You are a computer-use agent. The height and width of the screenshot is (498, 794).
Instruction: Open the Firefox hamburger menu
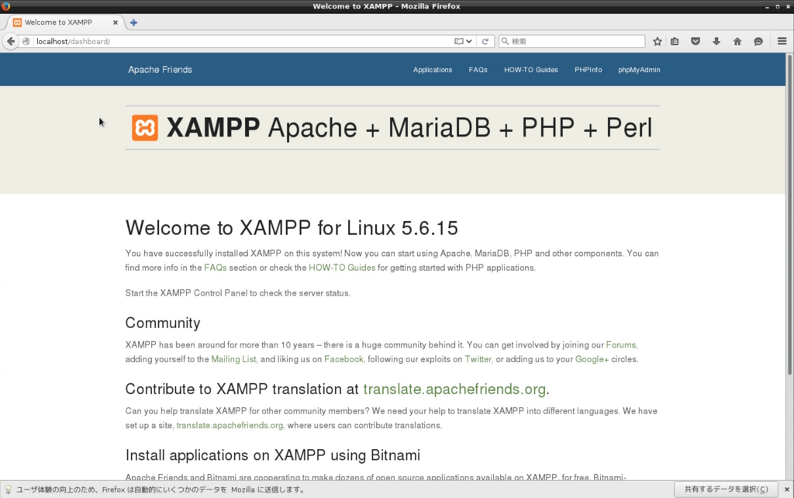coord(782,42)
